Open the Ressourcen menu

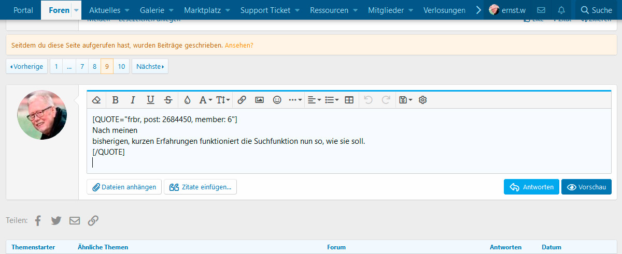[330, 10]
